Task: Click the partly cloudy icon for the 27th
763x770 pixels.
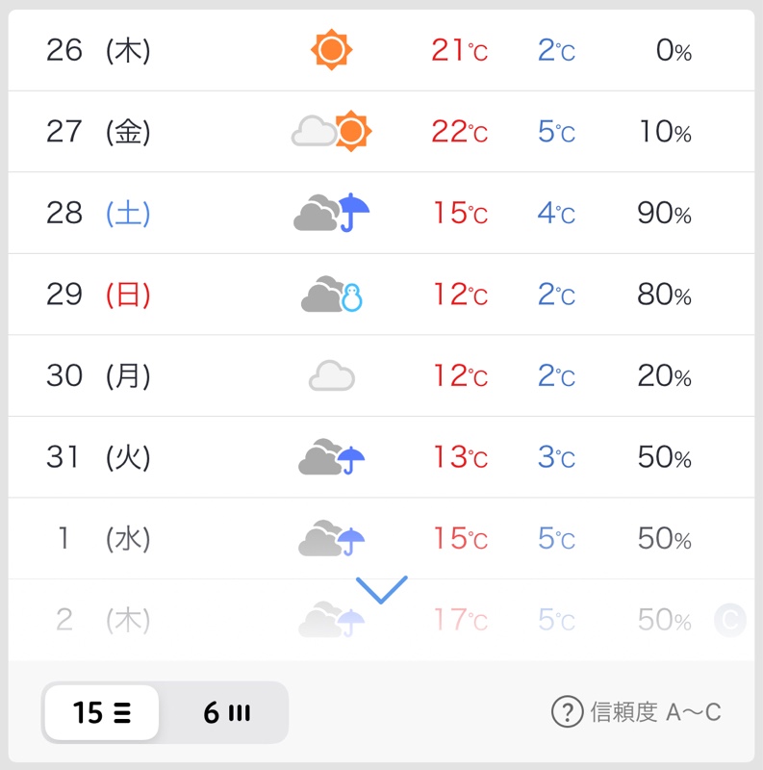Action: point(331,131)
